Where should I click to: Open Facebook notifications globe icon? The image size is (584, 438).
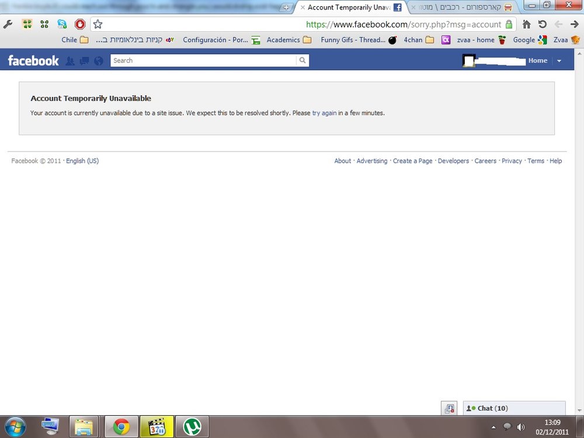click(99, 61)
